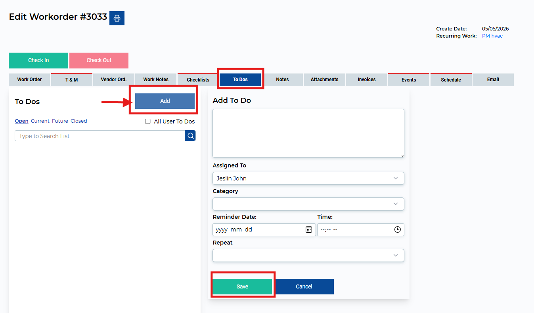Expand the Assigned To dropdown

[308, 178]
